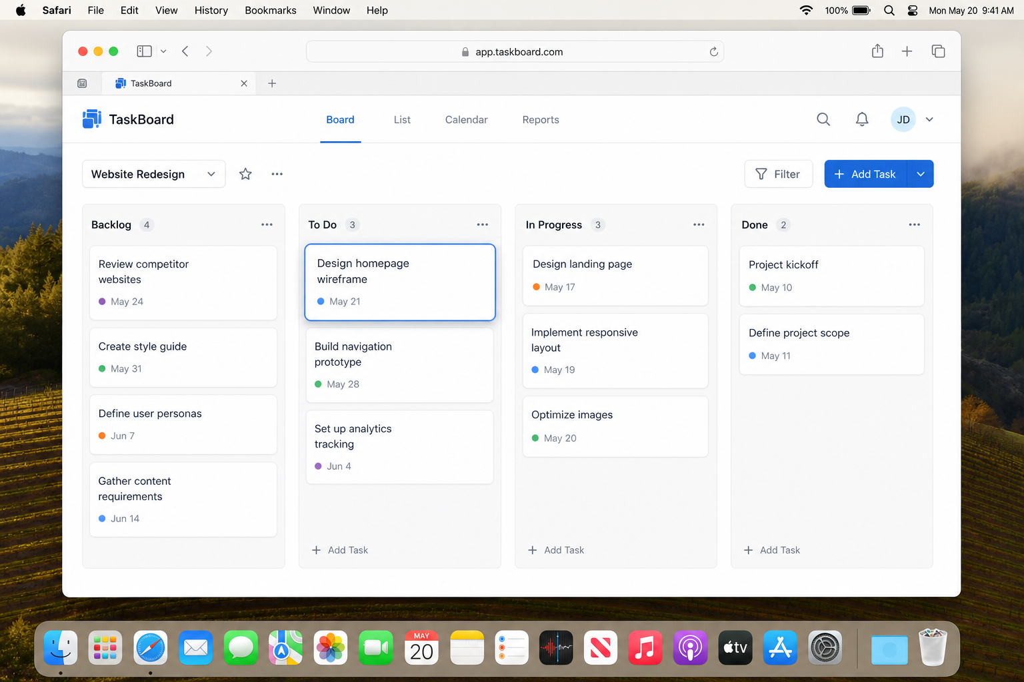This screenshot has width=1024, height=682.
Task: Open Spotlight search in menu bar
Action: pos(889,10)
